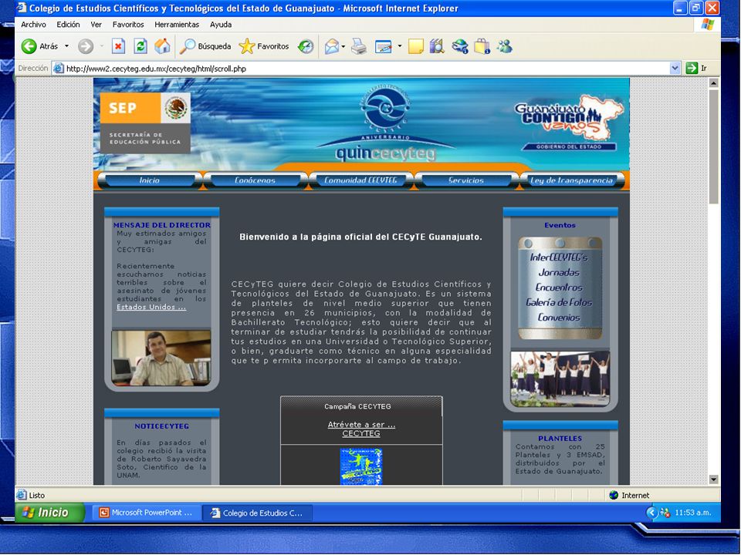The width and height of the screenshot is (741, 555).
Task: Click the green Ir go button
Action: point(692,68)
